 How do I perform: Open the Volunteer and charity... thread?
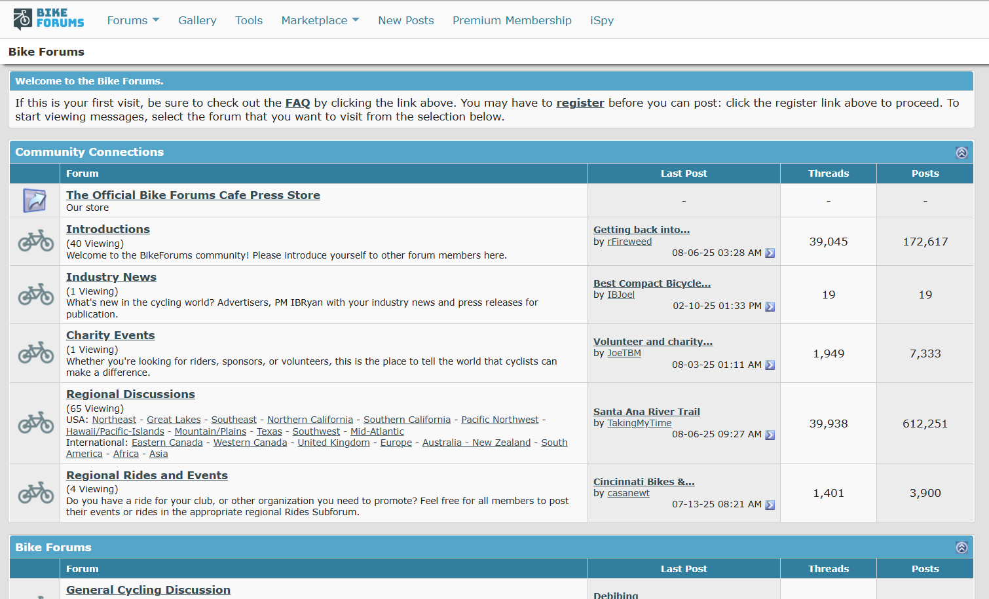(653, 342)
